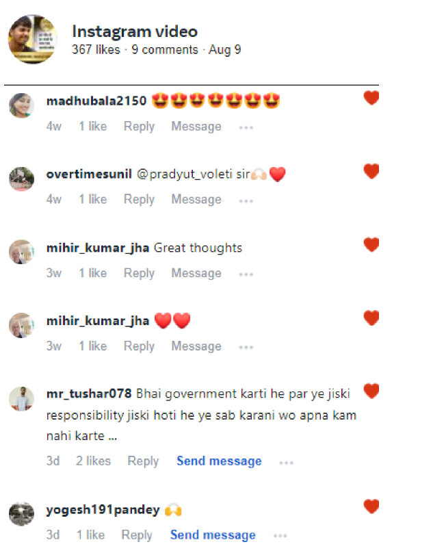
Task: Open three-dot menu on overtimesunil's comment
Action: 246,201
